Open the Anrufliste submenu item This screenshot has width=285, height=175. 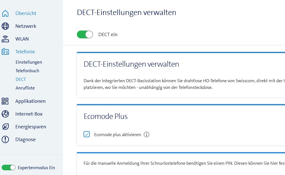(25, 88)
